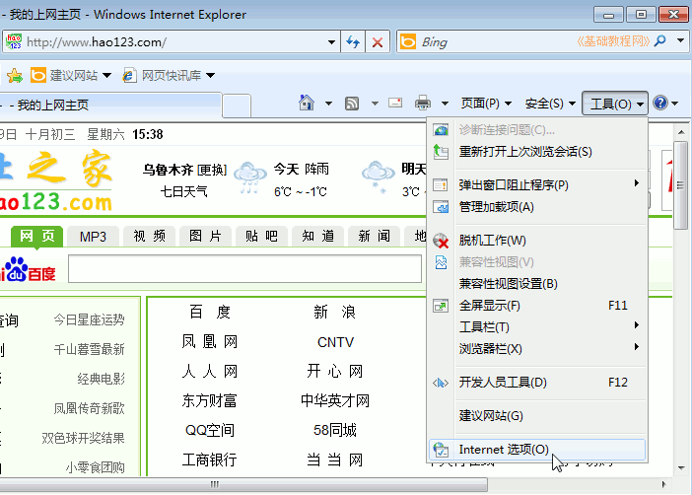Click the work offline icon
The height and width of the screenshot is (495, 692).
point(441,241)
